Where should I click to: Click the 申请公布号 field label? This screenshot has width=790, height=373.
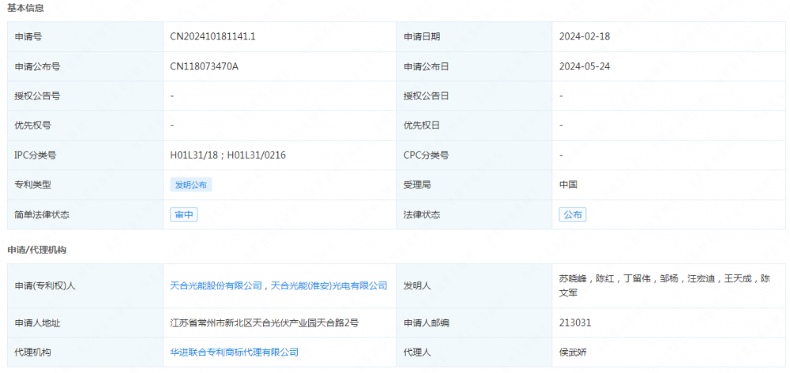[x=37, y=66]
